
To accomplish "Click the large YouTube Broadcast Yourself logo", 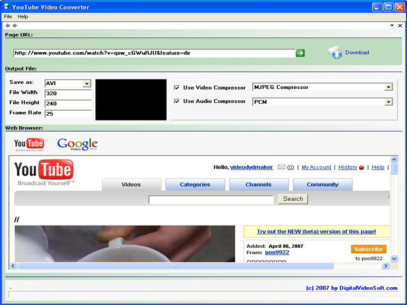I will (44, 172).
